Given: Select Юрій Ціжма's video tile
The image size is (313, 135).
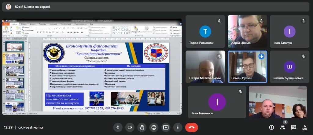Looking at the screenshot, I should click(x=247, y=31).
